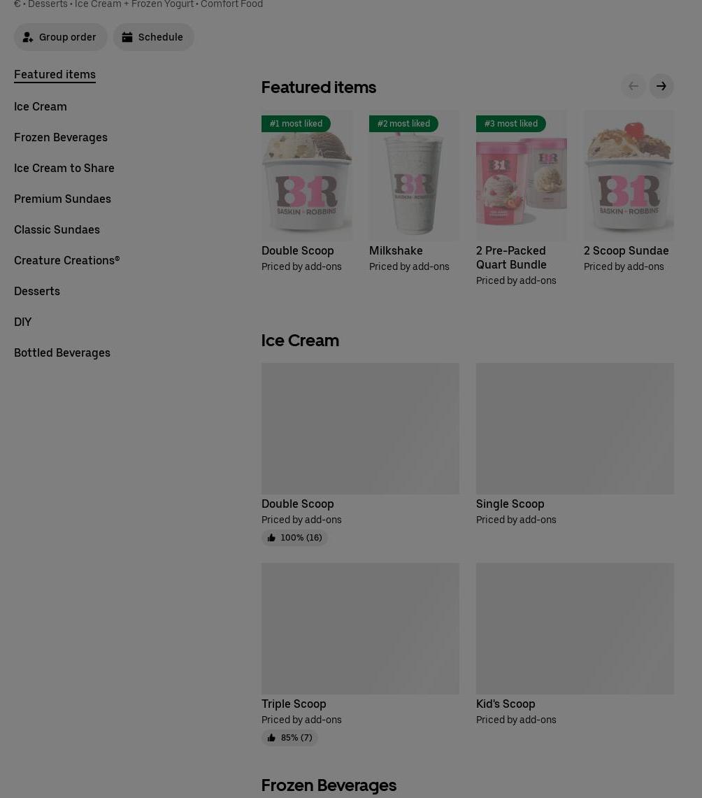The height and width of the screenshot is (798, 702).
Task: Open the Triple Scoop item card
Action: pos(360,654)
